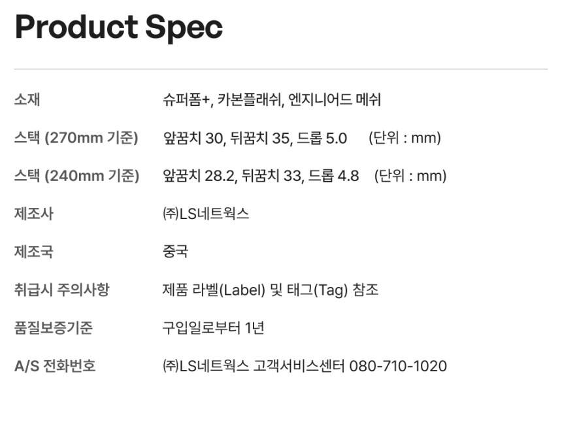This screenshot has height=438, width=562.
Task: Click the unit note beside 드롭 5.0
Action: [405, 138]
